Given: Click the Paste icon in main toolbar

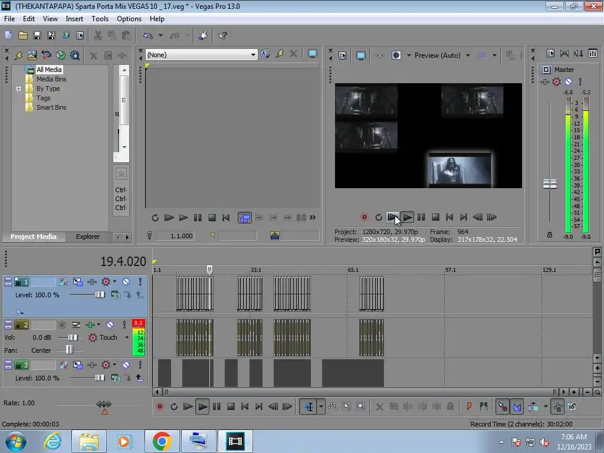Looking at the screenshot, I should click(x=126, y=35).
